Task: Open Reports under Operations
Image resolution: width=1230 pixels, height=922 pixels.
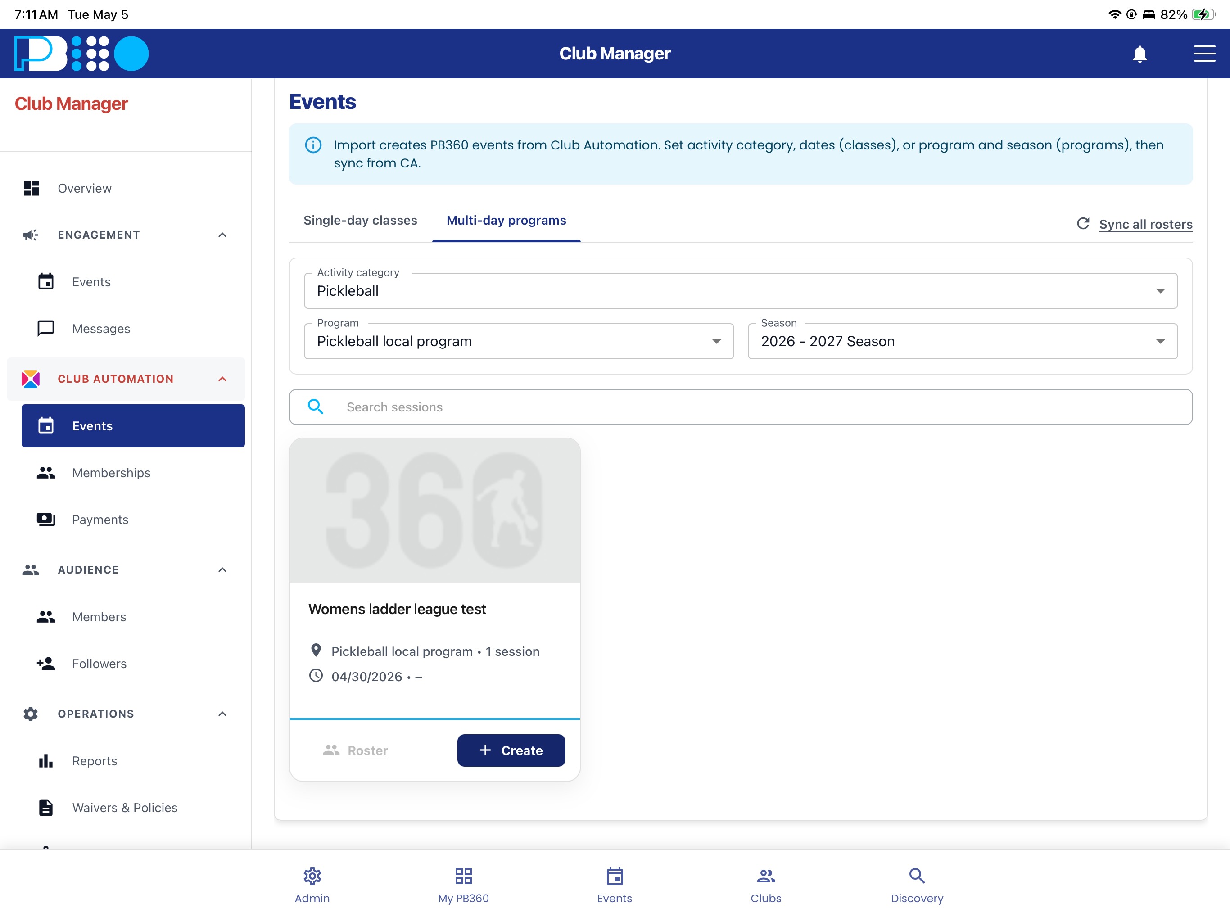Action: tap(133, 761)
